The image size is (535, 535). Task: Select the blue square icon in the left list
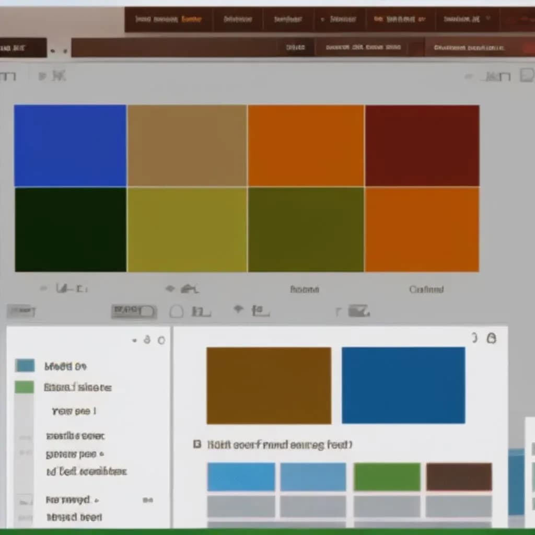25,365
